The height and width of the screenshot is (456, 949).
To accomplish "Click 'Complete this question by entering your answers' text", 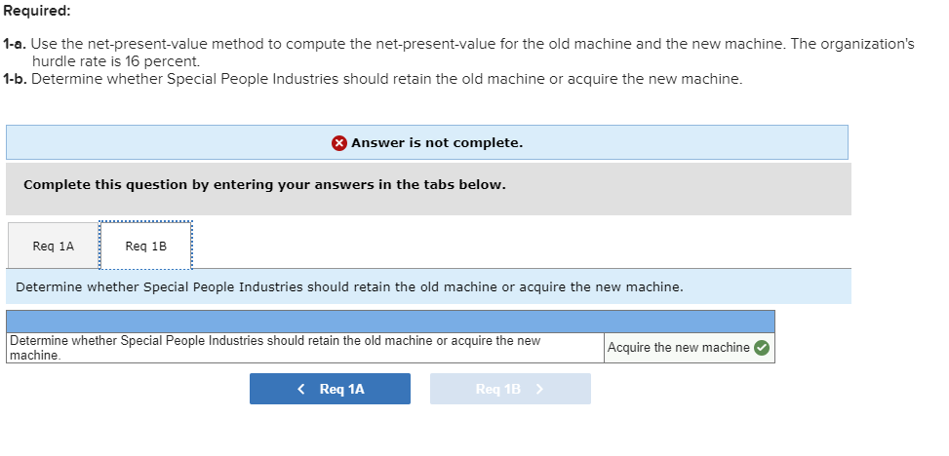I will point(264,185).
